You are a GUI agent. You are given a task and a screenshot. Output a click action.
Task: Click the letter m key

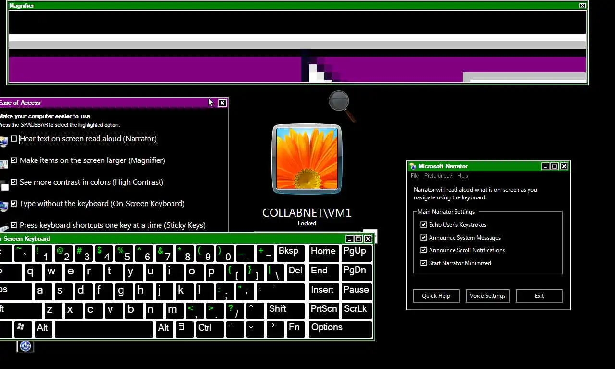point(174,310)
